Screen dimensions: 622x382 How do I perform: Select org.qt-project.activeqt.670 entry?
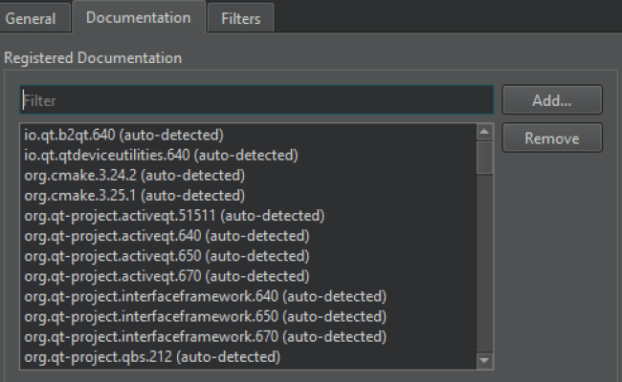click(249, 276)
